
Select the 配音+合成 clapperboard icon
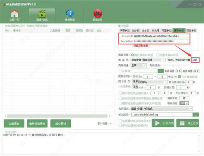tap(42, 14)
